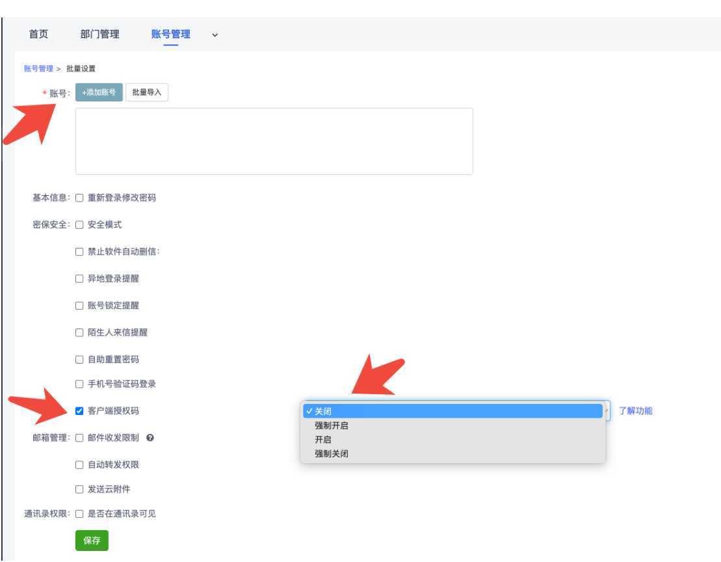Screen dimensions: 721x562
Task: Pick the 开启 dropdown option
Action: pyautogui.click(x=452, y=440)
